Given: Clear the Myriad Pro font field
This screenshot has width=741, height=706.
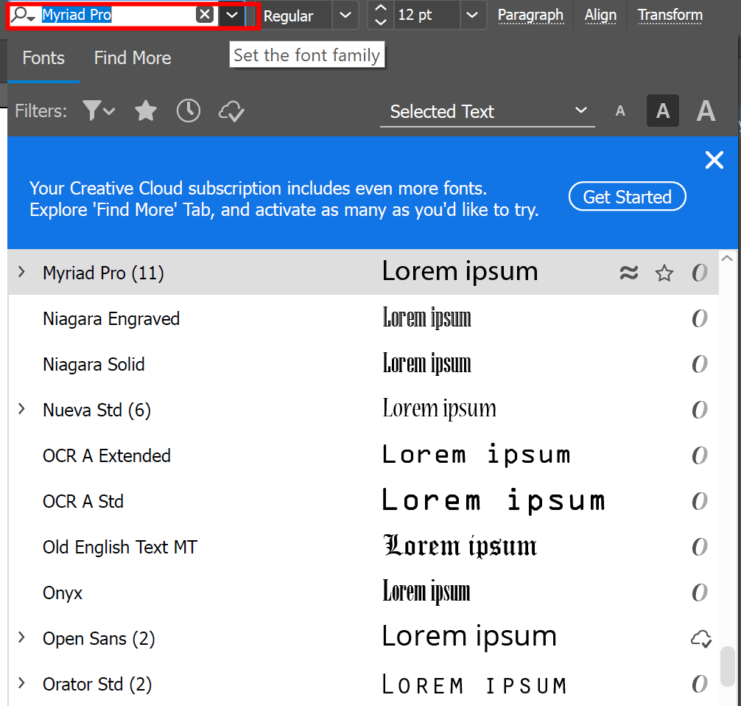Looking at the screenshot, I should click(x=205, y=15).
